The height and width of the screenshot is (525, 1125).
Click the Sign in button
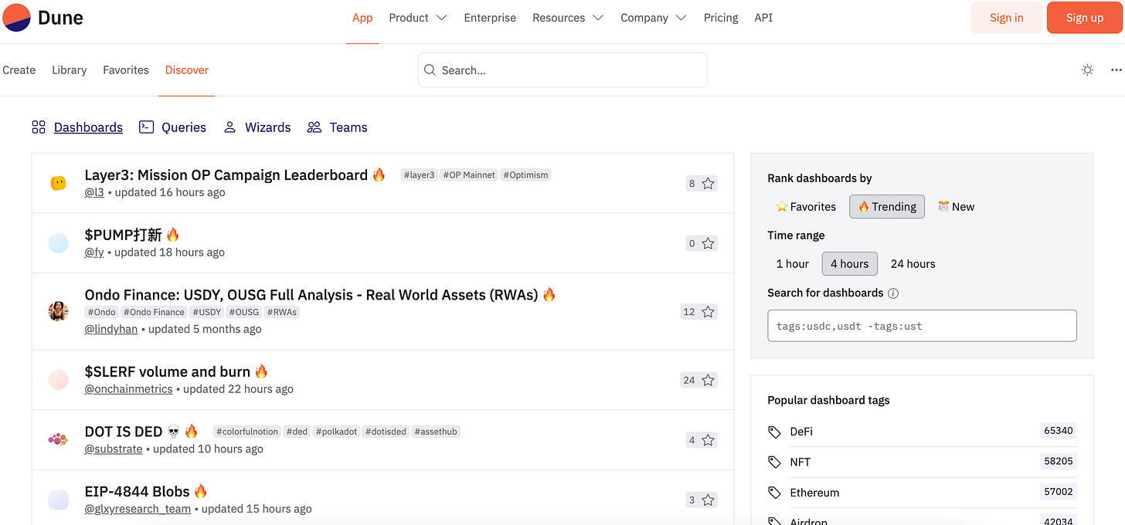pos(1007,18)
